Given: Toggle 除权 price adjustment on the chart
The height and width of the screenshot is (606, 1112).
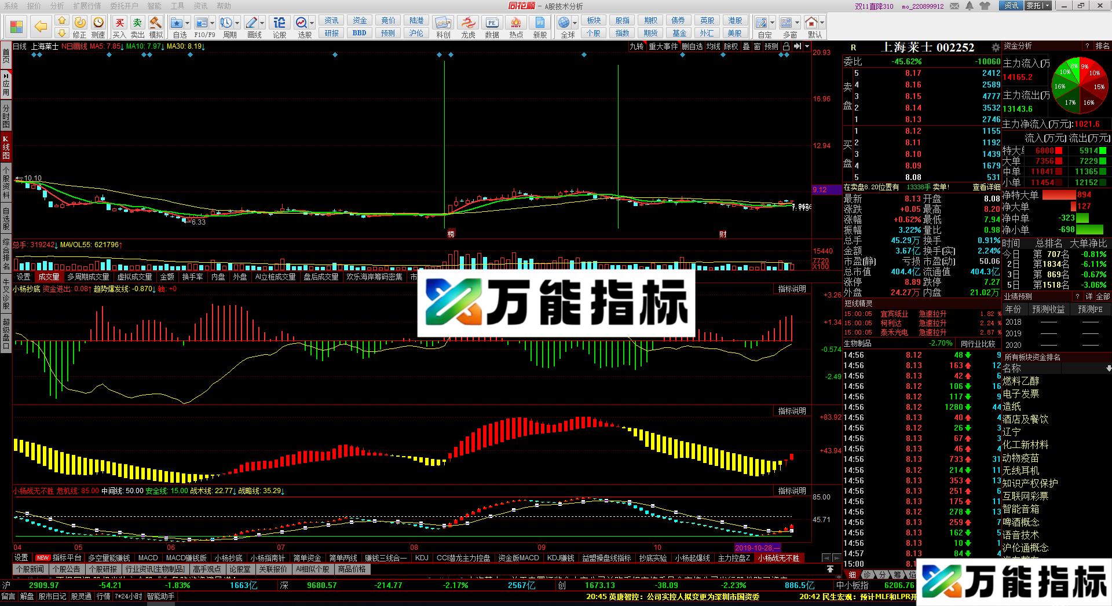Looking at the screenshot, I should 731,47.
